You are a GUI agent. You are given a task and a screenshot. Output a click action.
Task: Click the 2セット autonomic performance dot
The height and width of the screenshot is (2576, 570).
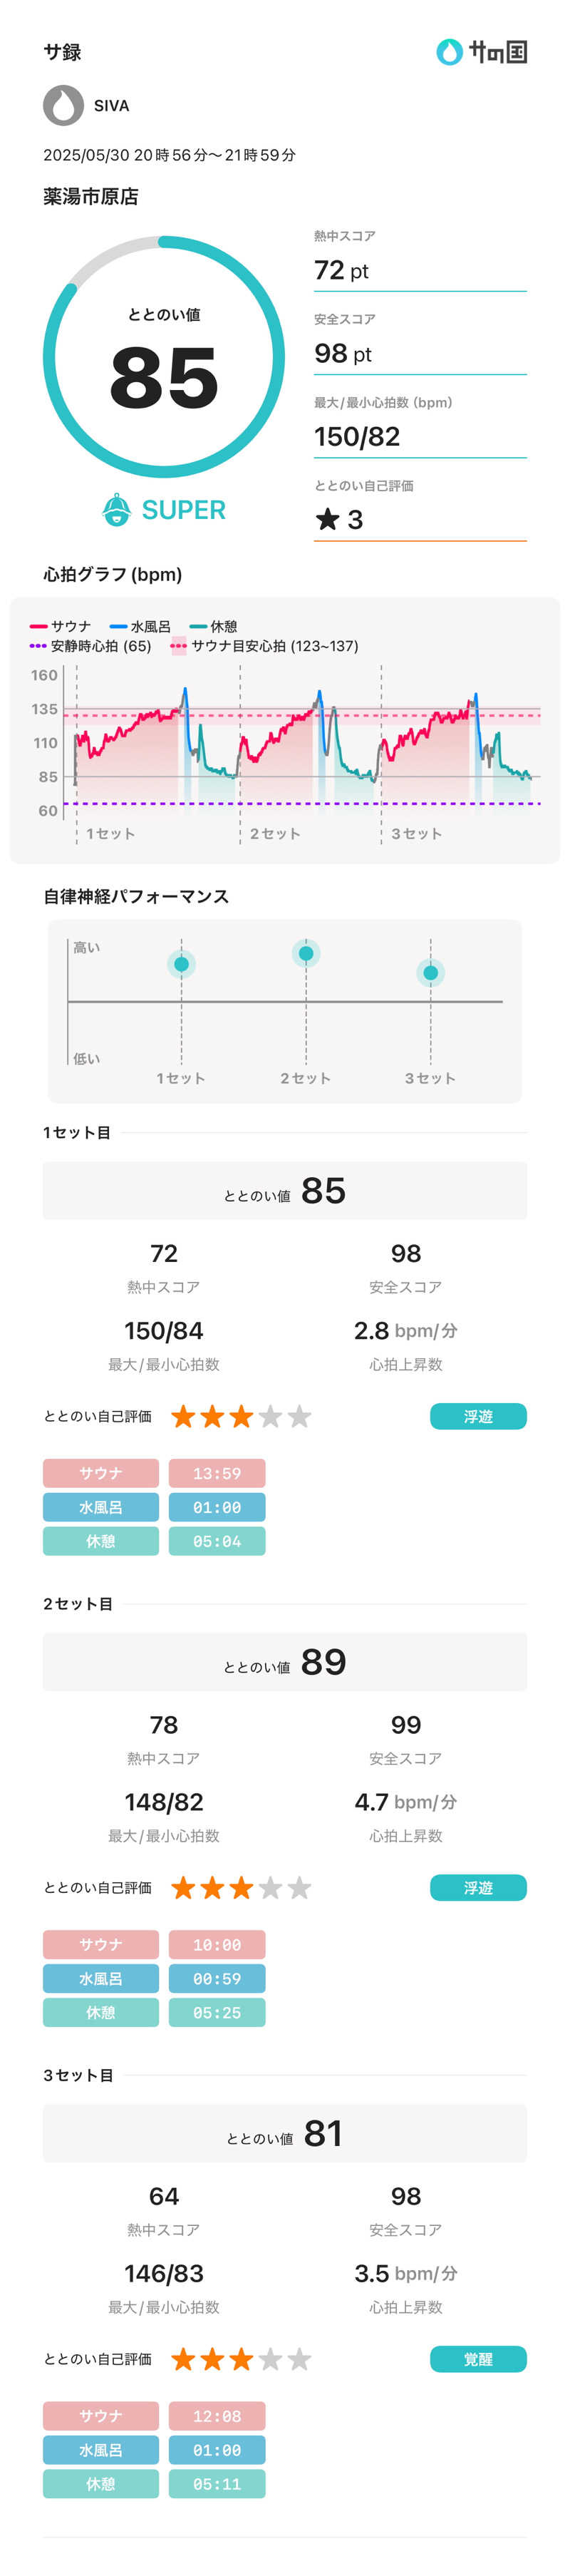[x=306, y=954]
